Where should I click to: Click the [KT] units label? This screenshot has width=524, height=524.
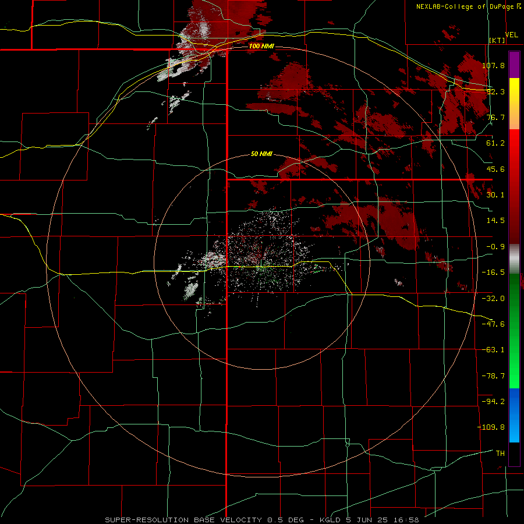pyautogui.click(x=497, y=40)
